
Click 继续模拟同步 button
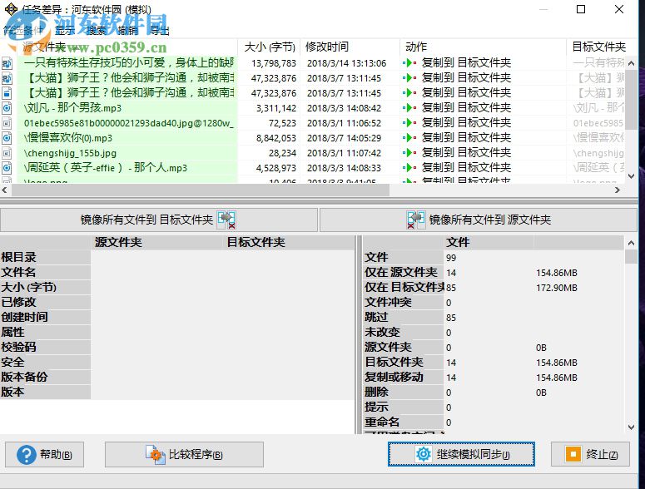click(x=461, y=454)
